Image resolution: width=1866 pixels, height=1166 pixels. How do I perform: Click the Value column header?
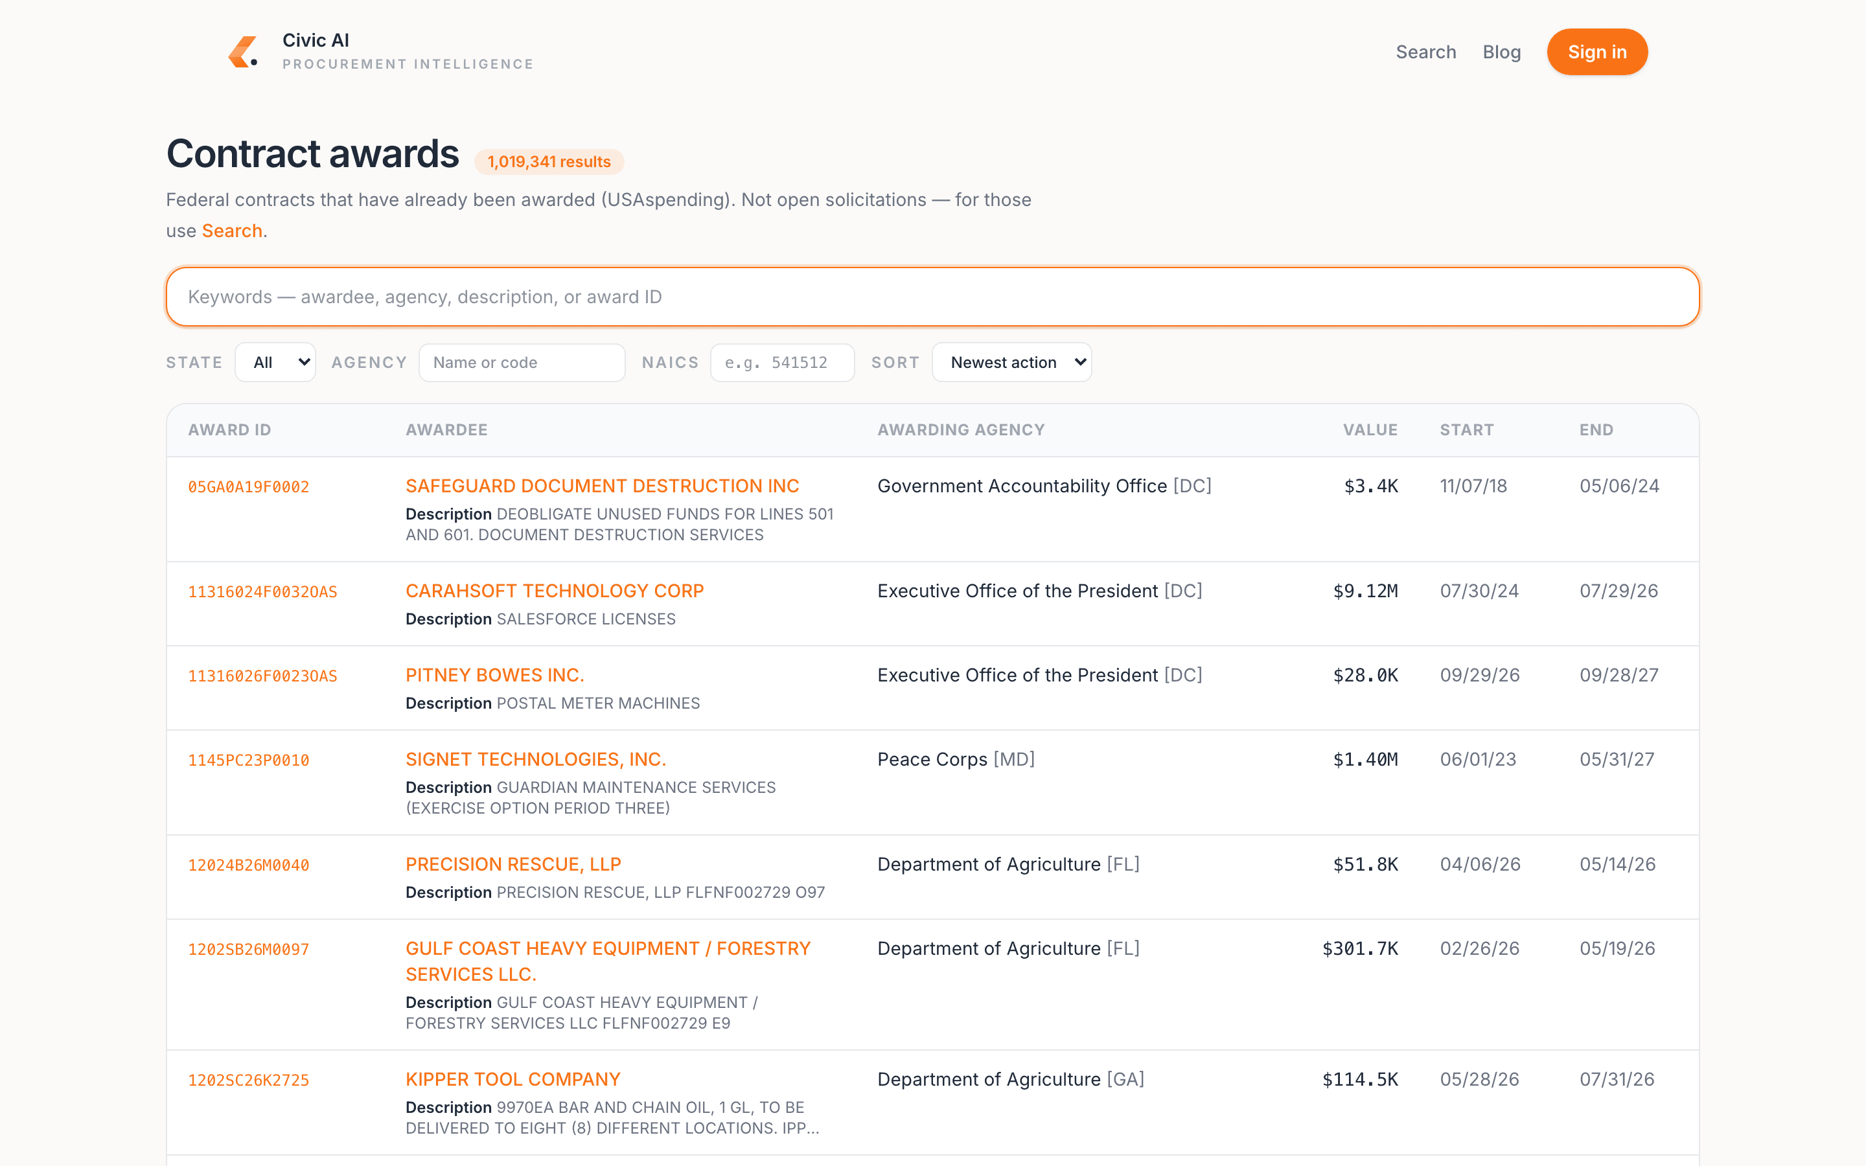[1370, 429]
